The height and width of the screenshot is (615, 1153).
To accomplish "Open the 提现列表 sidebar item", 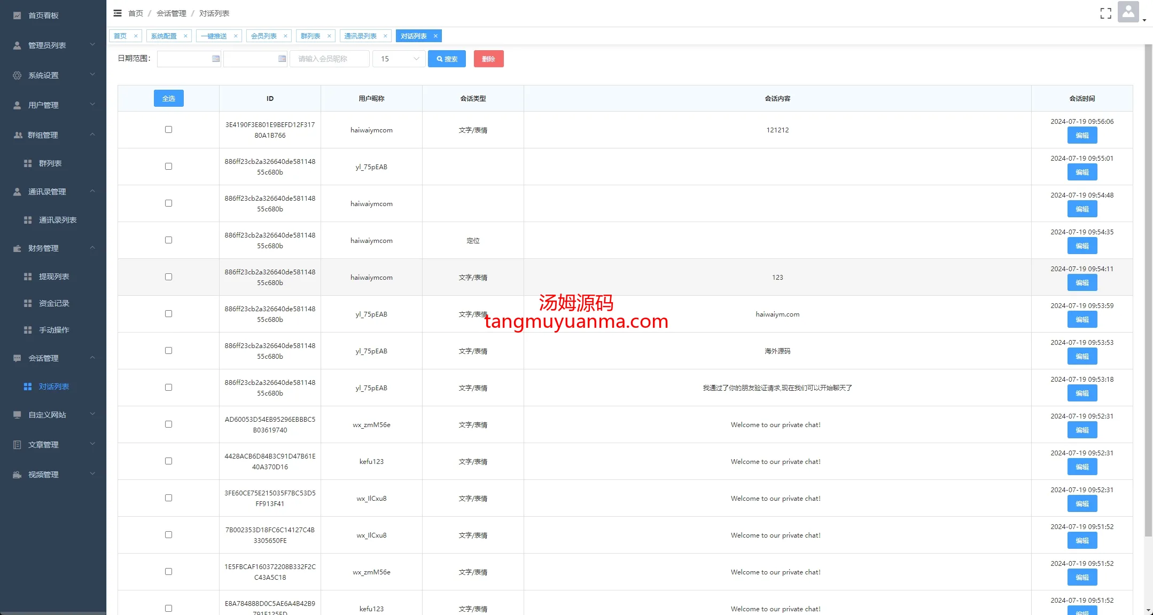I will pyautogui.click(x=53, y=277).
